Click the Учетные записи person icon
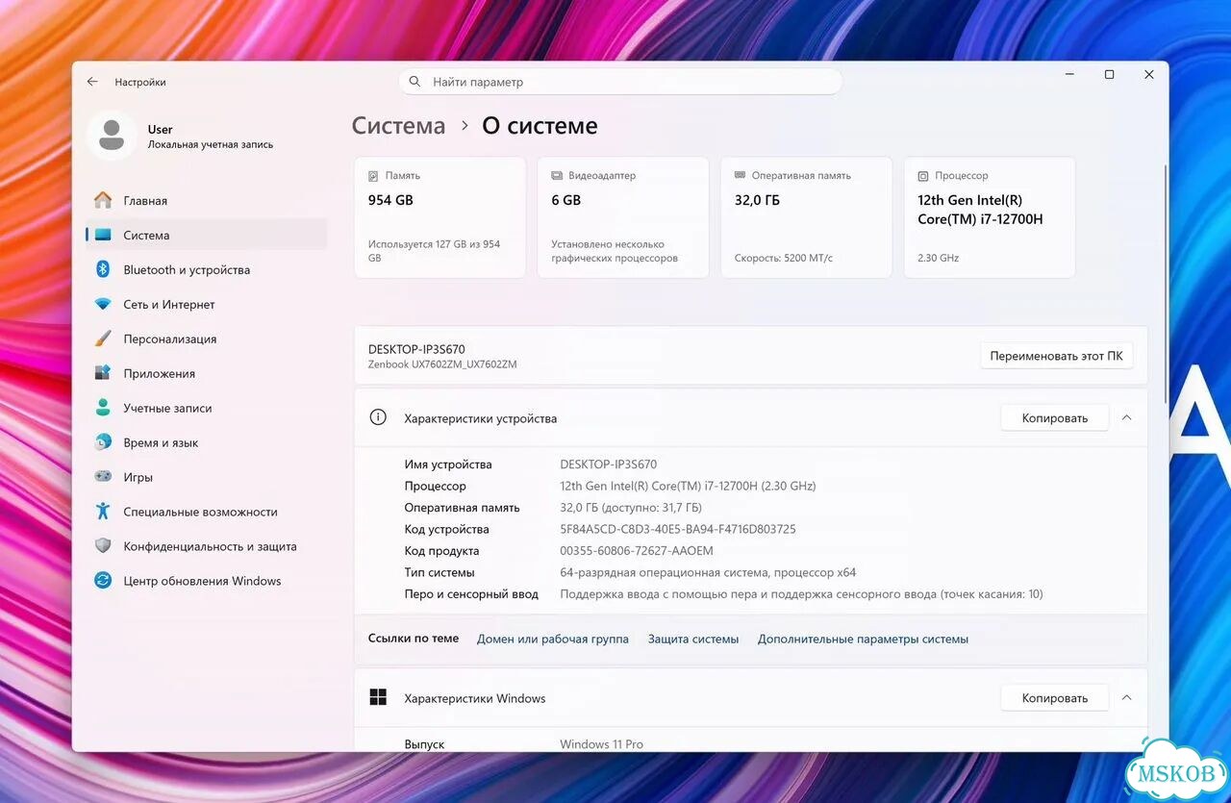 103,408
